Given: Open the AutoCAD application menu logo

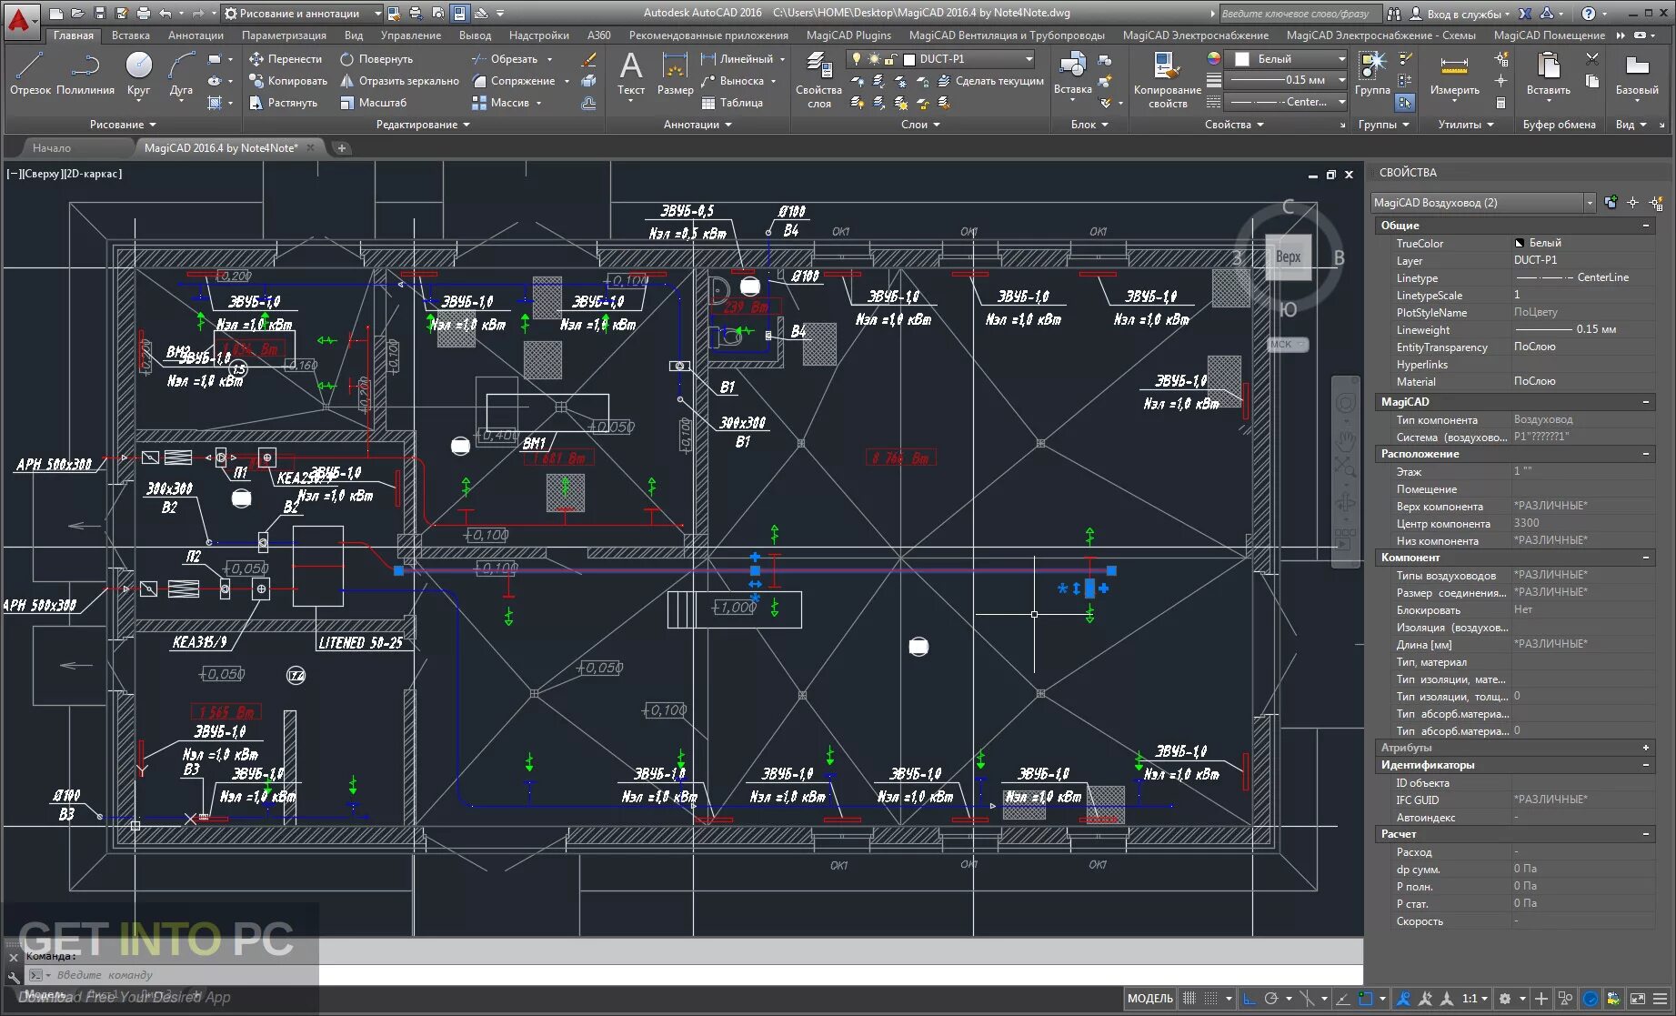Looking at the screenshot, I should pyautogui.click(x=20, y=20).
